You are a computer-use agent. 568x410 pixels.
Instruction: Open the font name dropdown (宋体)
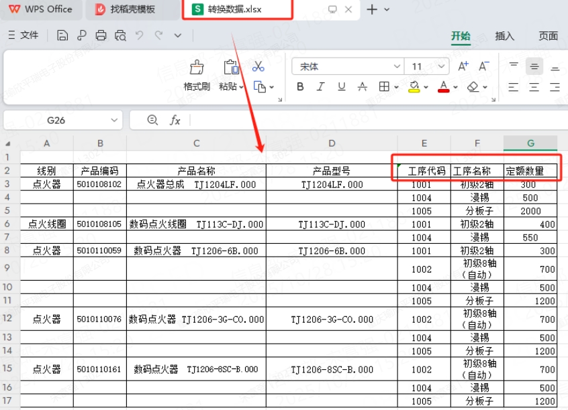(x=395, y=66)
